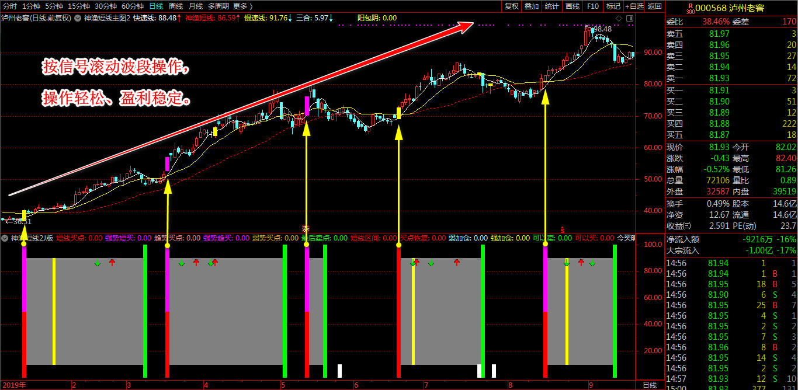This screenshot has width=798, height=390.
Task: Open the 标记 marking tool
Action: point(613,6)
